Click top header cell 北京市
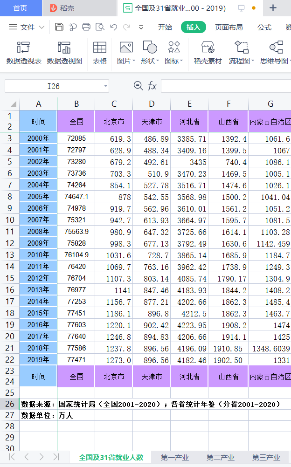This screenshot has height=467, width=291. [x=114, y=122]
